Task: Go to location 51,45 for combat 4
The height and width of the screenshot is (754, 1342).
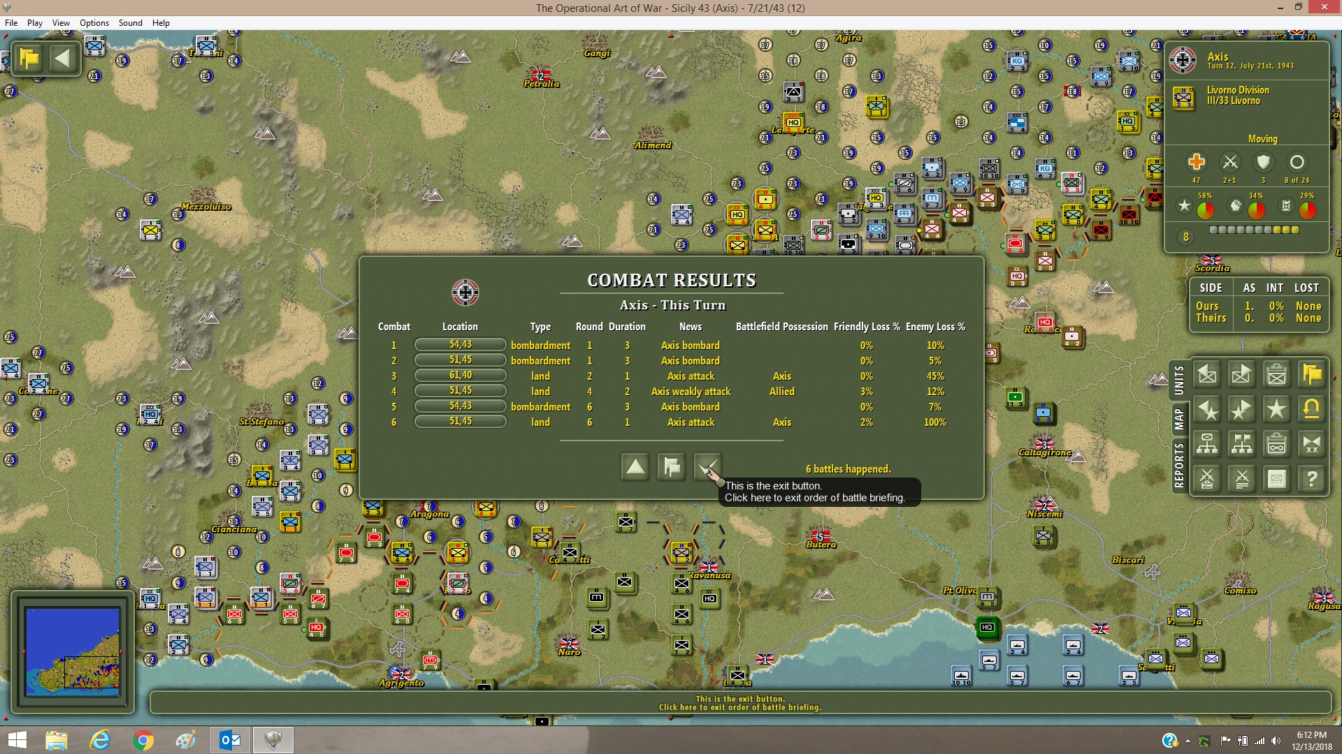Action: [461, 391]
